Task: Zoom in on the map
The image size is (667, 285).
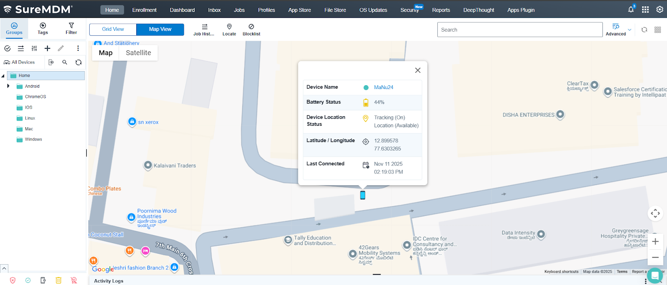Action: pyautogui.click(x=655, y=242)
